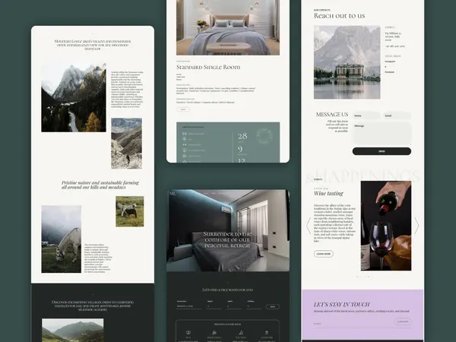Click the circular stamp badge in green panel

pos(264,136)
